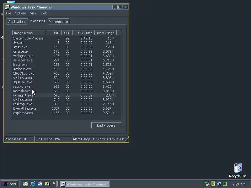Select svchost.exe with PID 436
Viewport: 251px width, 188px height.
[64, 69]
